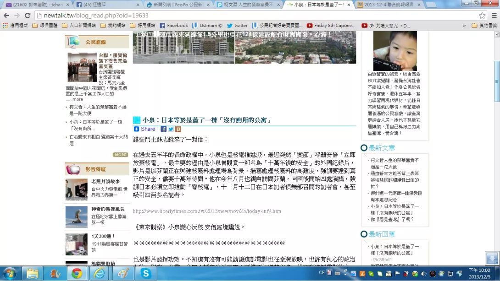Open 小泉 entry under 最新回應
Image resolution: width=500 pixels, height=281 pixels.
394,249
